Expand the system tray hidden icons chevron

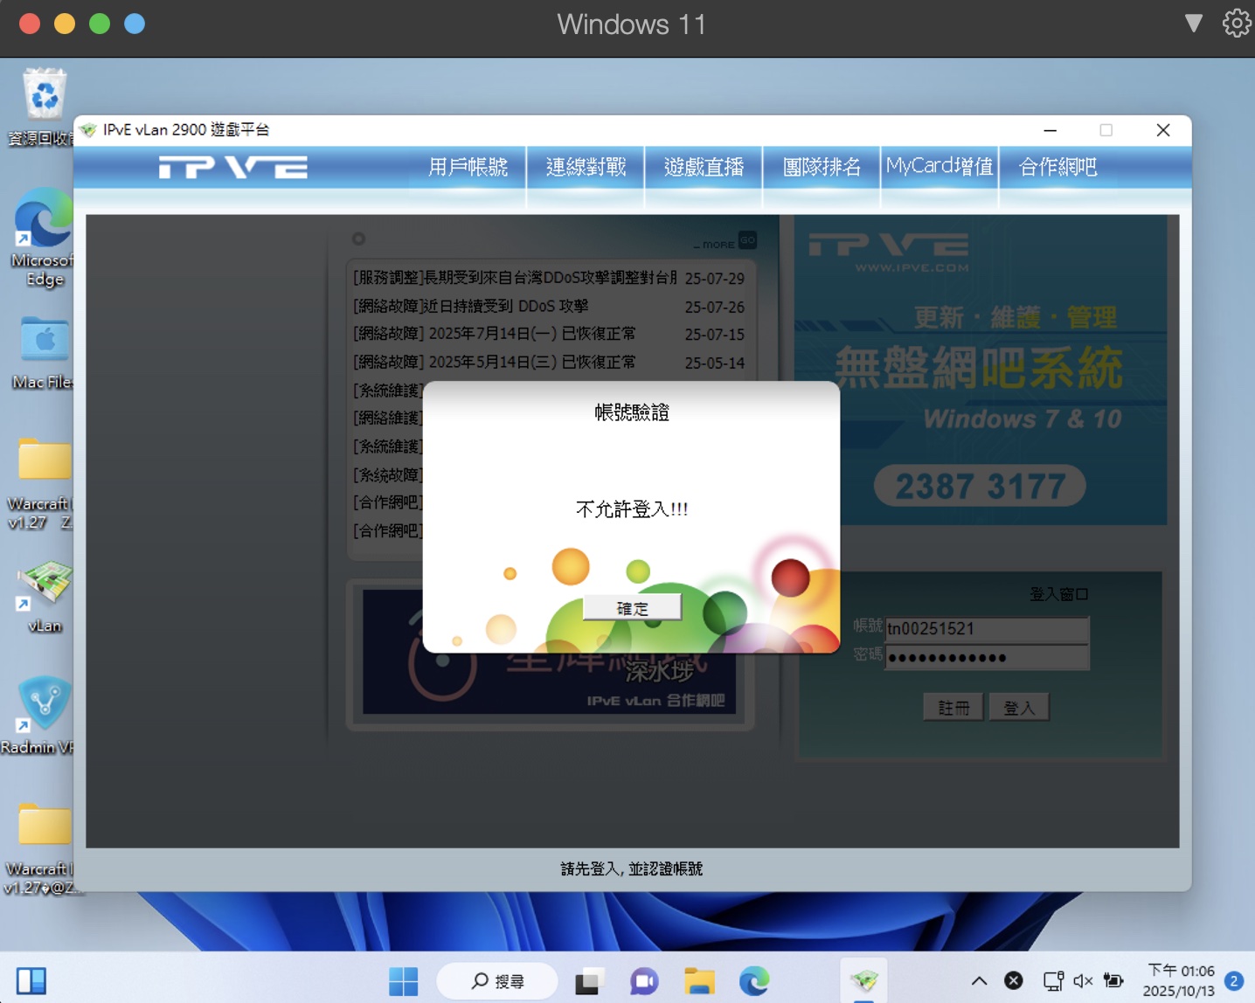979,981
